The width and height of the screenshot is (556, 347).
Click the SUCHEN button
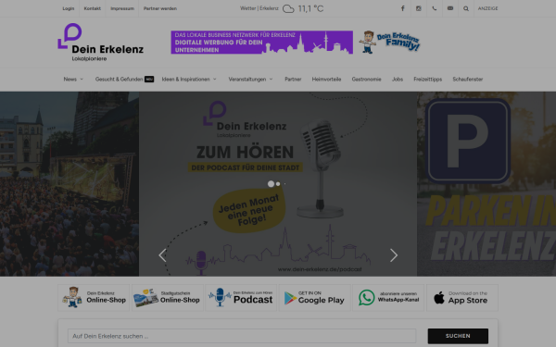coord(458,336)
